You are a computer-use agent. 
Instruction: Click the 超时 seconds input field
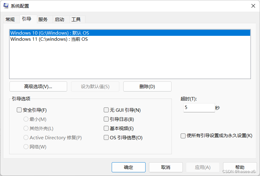click(x=199, y=108)
